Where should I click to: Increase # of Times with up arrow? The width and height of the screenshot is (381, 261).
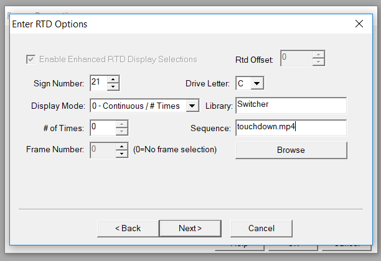point(122,124)
